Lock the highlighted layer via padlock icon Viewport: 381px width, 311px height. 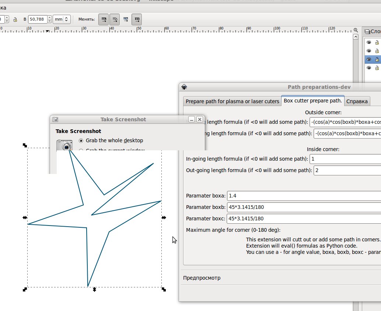pyautogui.click(x=377, y=59)
